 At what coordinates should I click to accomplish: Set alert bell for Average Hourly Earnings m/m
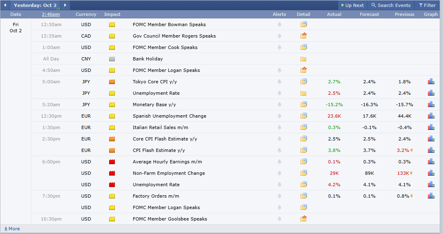coord(280,162)
